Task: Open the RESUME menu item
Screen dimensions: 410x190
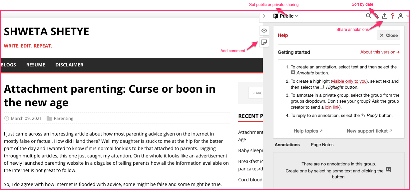Action: point(36,65)
